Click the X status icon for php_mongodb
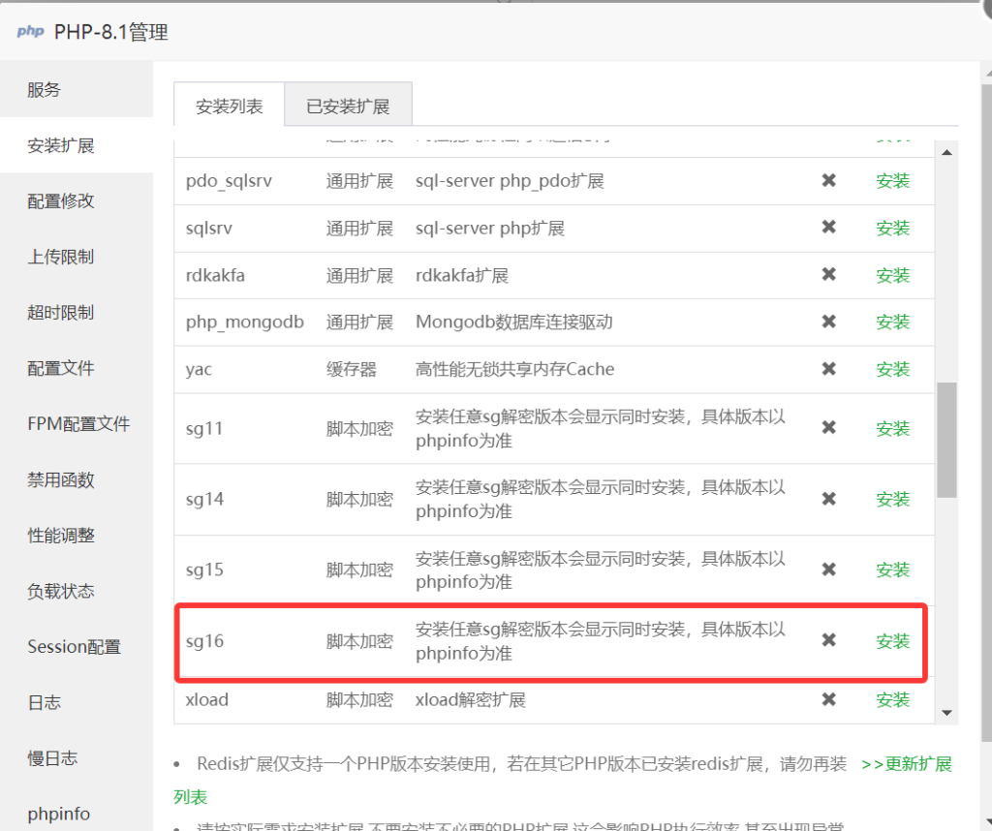 828,322
